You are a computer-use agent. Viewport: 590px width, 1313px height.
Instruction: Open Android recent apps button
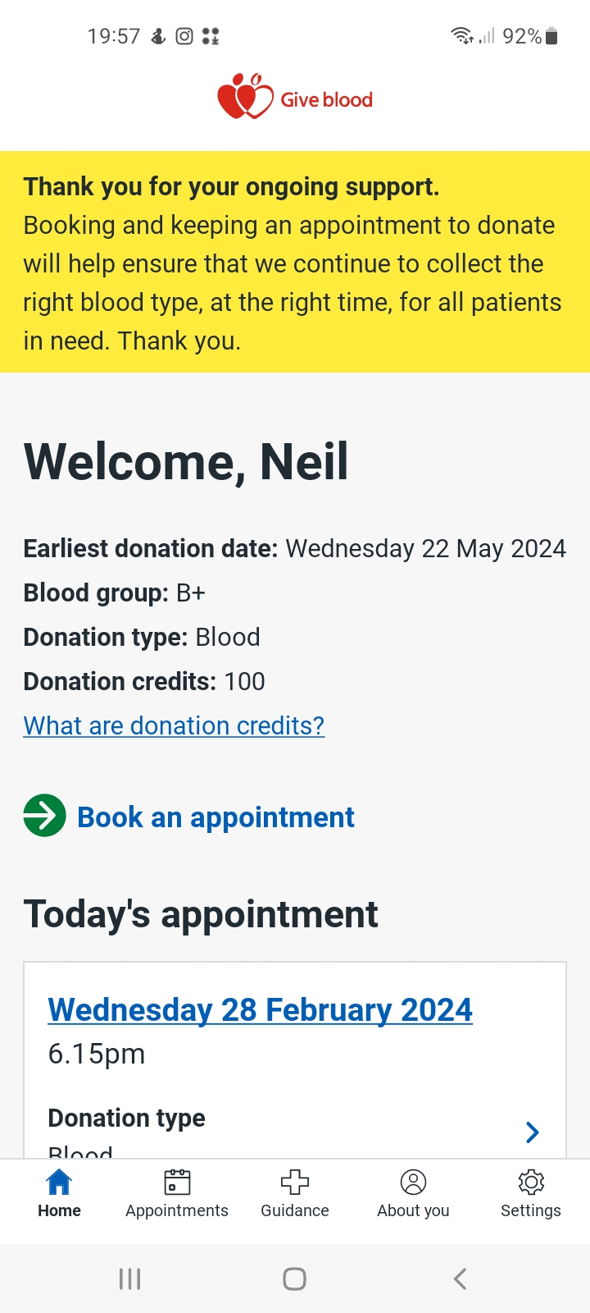[x=130, y=1279]
